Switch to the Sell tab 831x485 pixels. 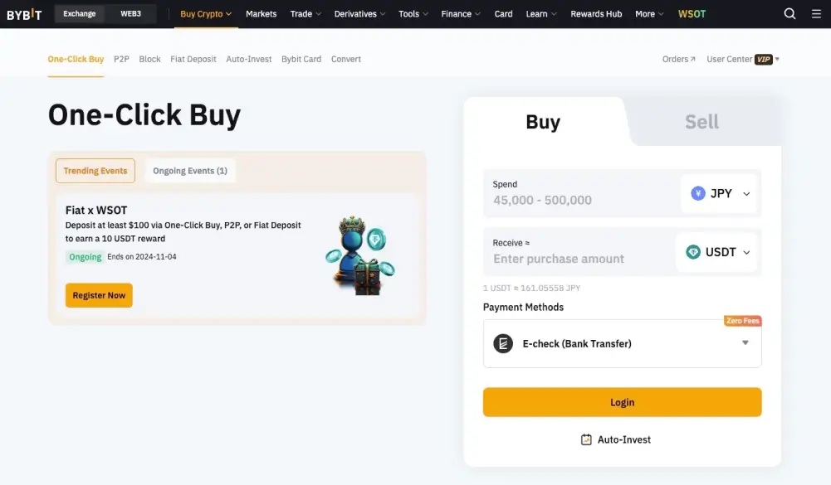701,122
